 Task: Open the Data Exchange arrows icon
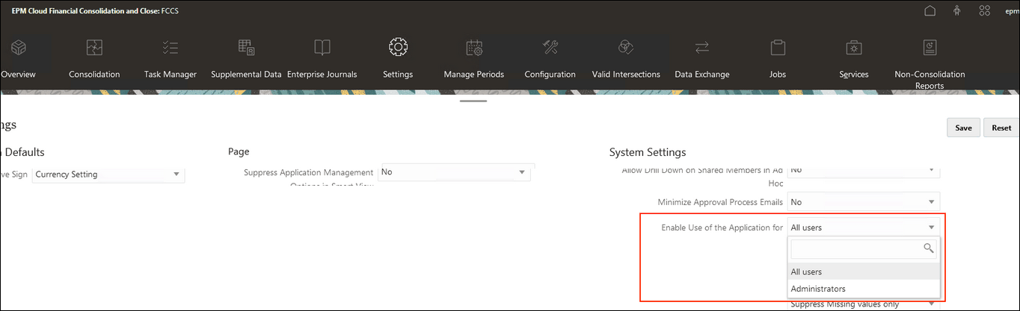(701, 48)
